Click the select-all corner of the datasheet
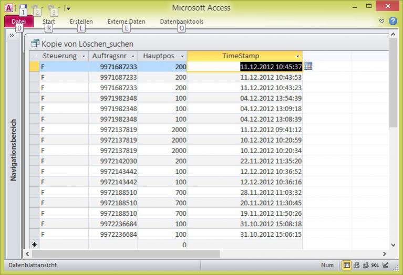This screenshot has height=275, width=403. click(34, 56)
